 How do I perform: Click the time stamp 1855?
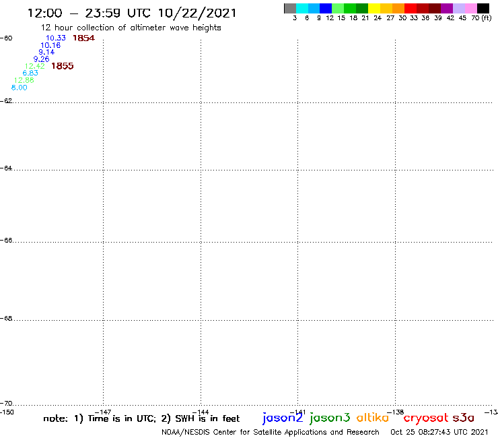coord(62,66)
